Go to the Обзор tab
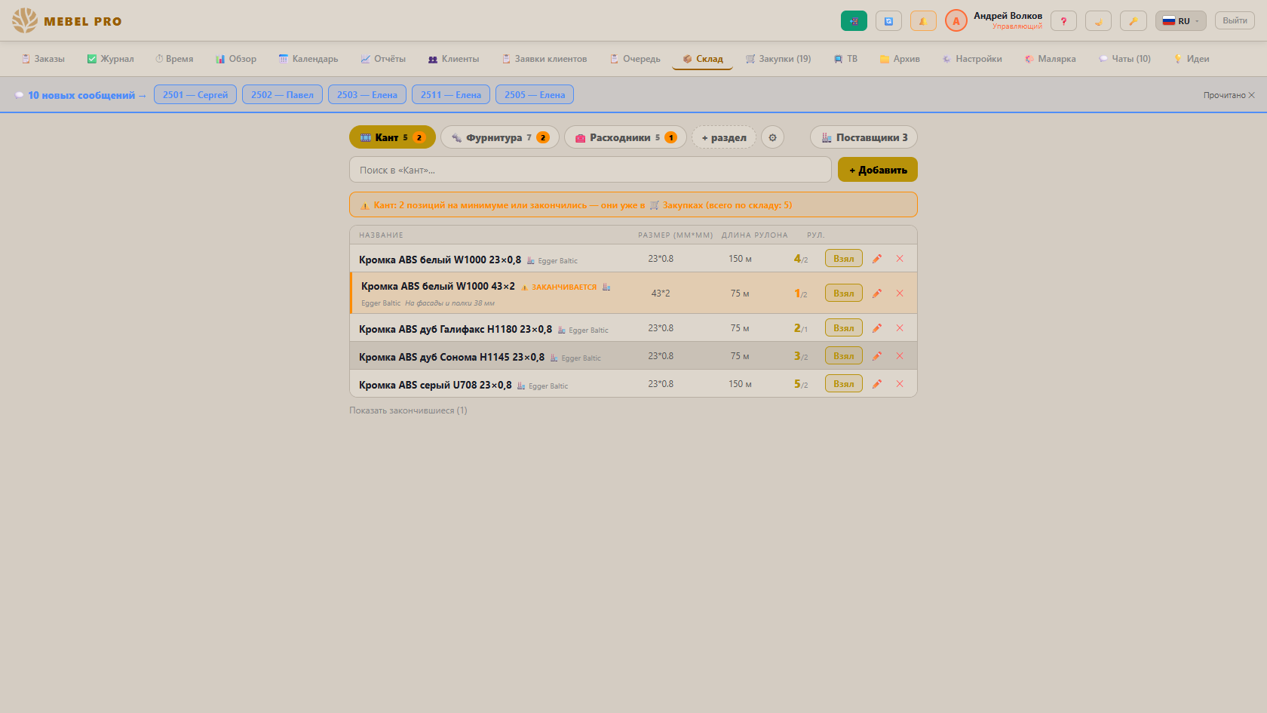Image resolution: width=1267 pixels, height=713 pixels. 236,59
